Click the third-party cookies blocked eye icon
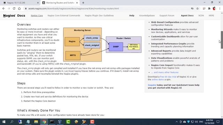The image size is (223, 125). pos(192,8)
